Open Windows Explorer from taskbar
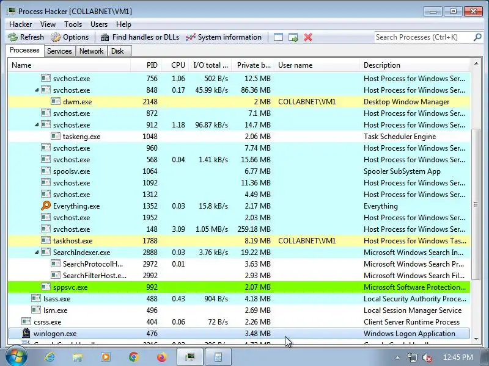This screenshot has height=366, width=489. pyautogui.click(x=78, y=357)
